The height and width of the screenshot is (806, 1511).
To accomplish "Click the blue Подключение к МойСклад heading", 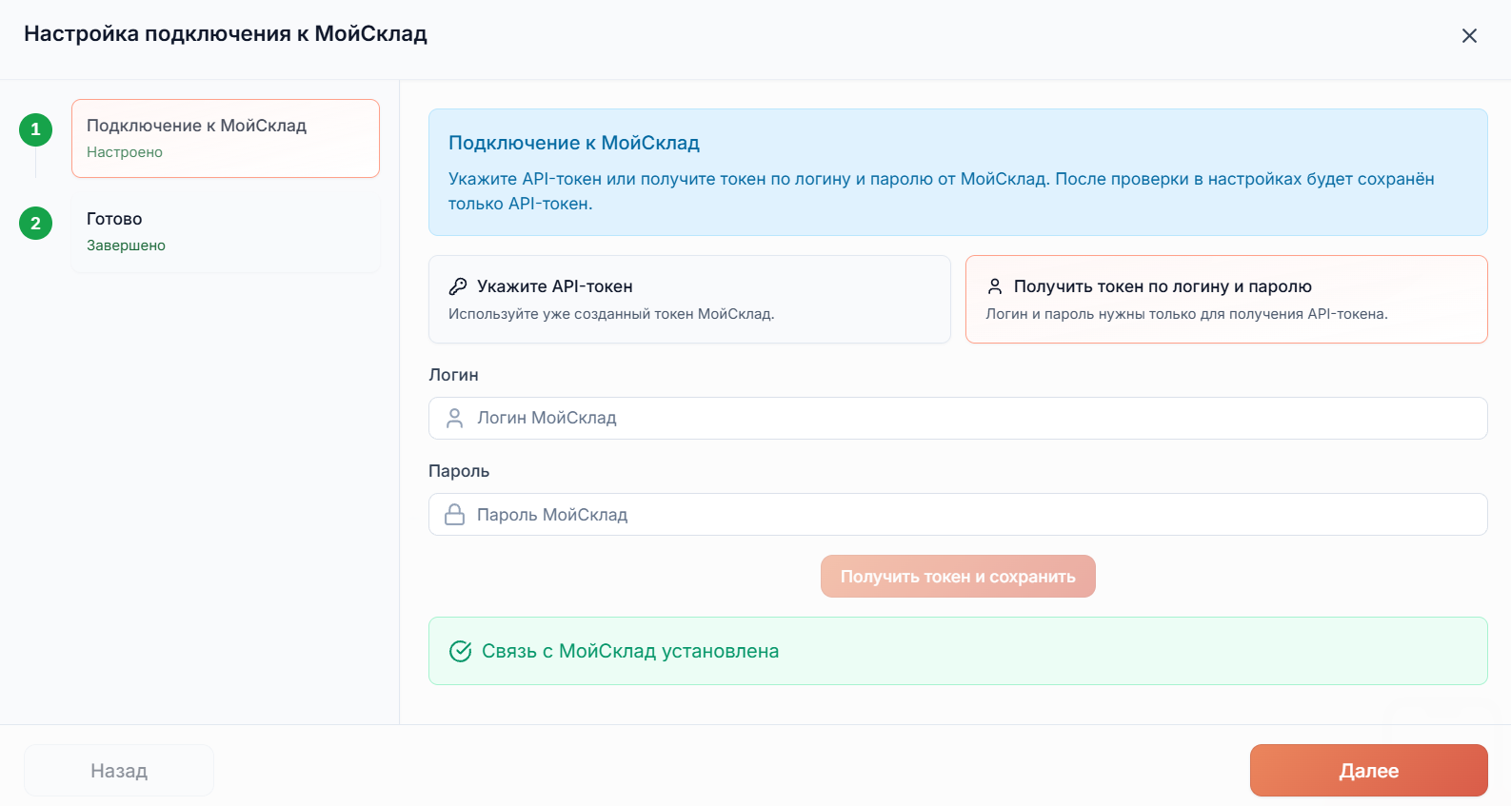I will (574, 143).
